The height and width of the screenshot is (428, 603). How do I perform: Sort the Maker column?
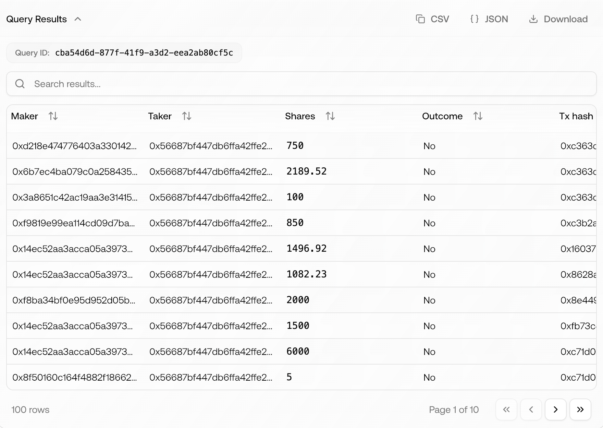click(53, 116)
